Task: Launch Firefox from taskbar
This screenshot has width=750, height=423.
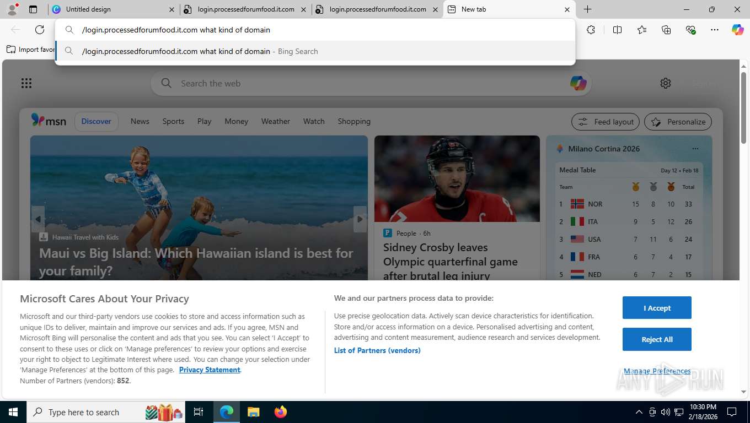Action: coord(281,412)
